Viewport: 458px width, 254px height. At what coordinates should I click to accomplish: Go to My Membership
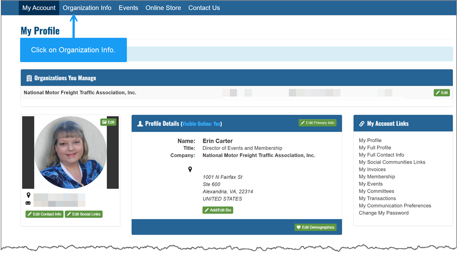[377, 177]
